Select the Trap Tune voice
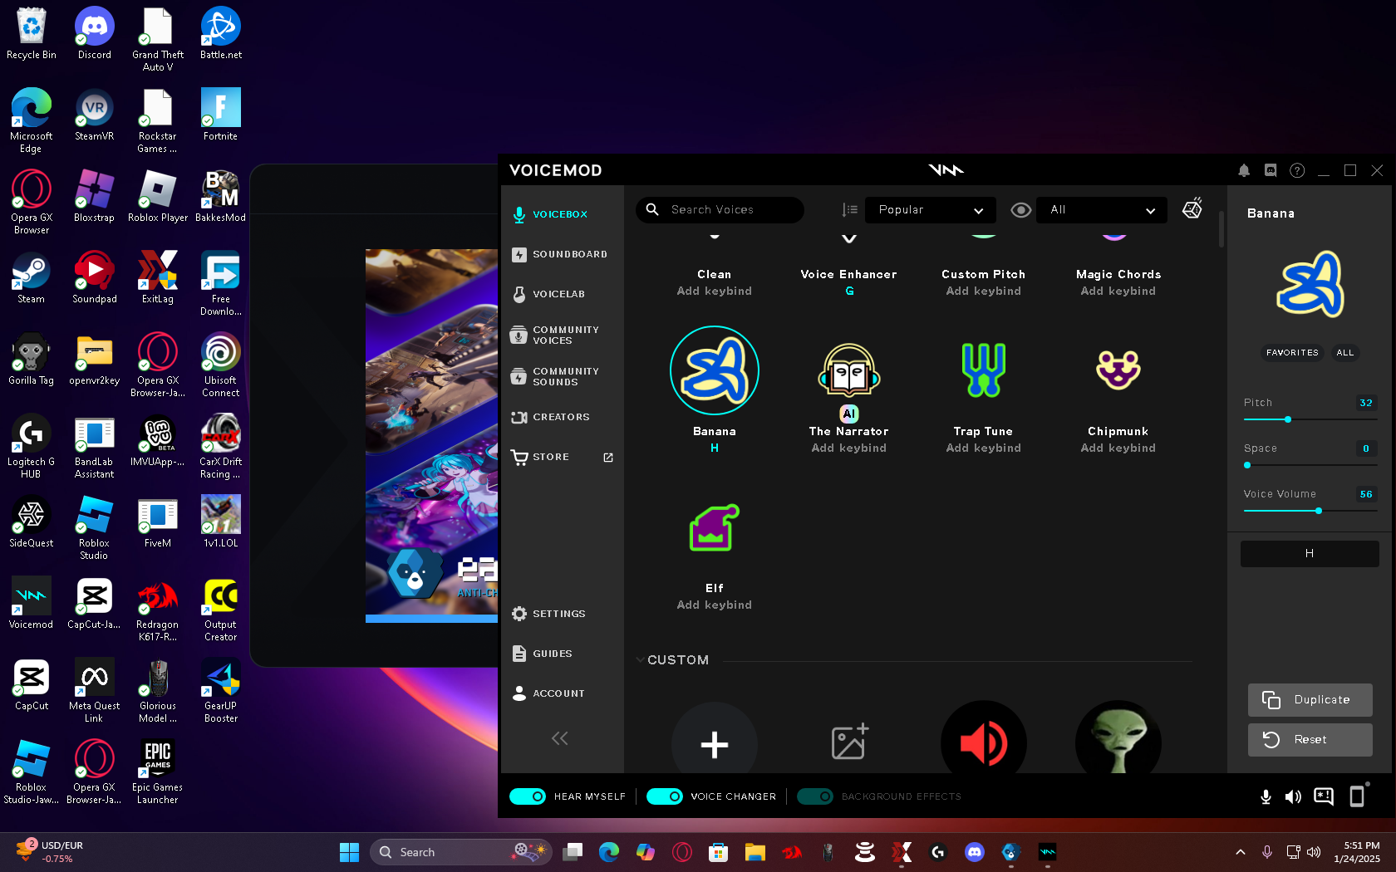Screen dimensions: 1396x872 983,370
